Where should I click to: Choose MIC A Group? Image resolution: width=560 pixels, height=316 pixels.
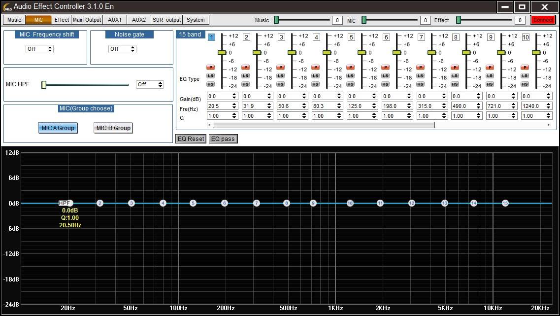[x=58, y=128]
